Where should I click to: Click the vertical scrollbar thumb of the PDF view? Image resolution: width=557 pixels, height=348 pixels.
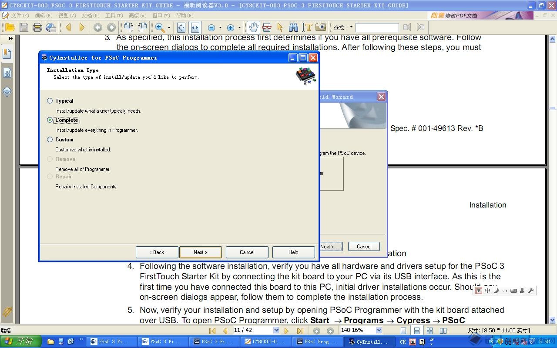553,108
